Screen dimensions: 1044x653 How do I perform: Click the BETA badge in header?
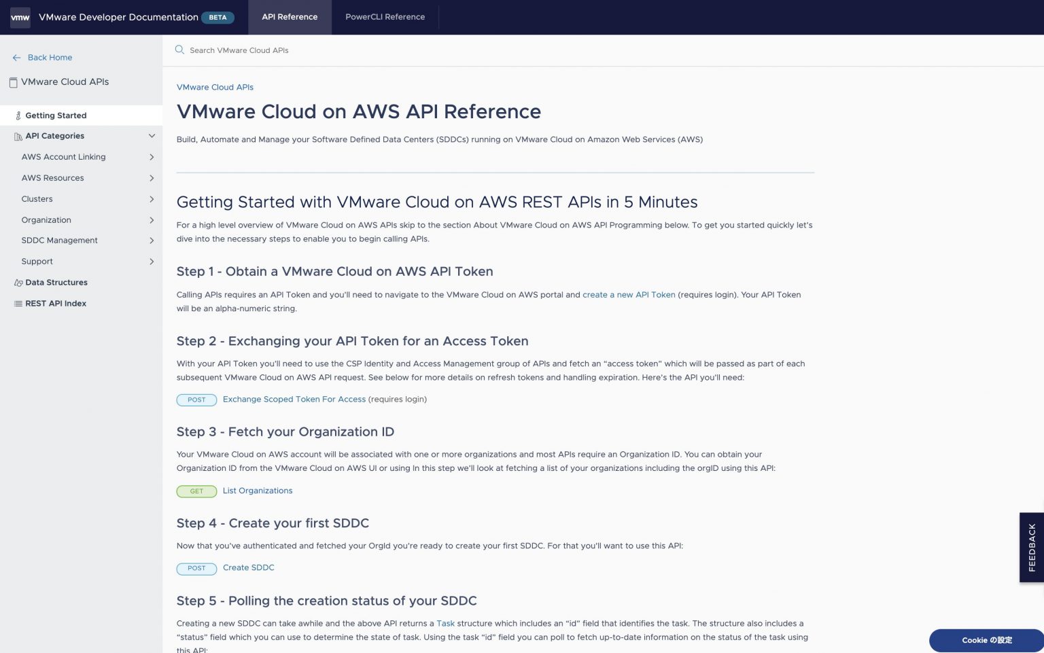point(217,18)
